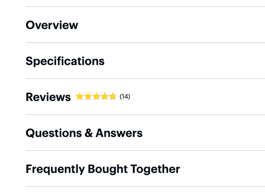Click the second yellow rating star
265x192 pixels.
tap(88, 97)
